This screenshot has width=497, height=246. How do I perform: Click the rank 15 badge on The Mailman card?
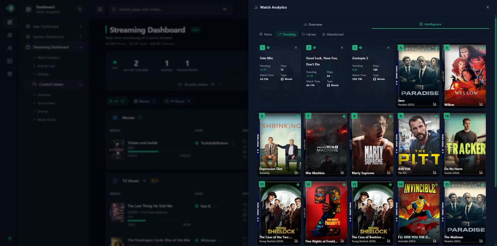[446, 184]
